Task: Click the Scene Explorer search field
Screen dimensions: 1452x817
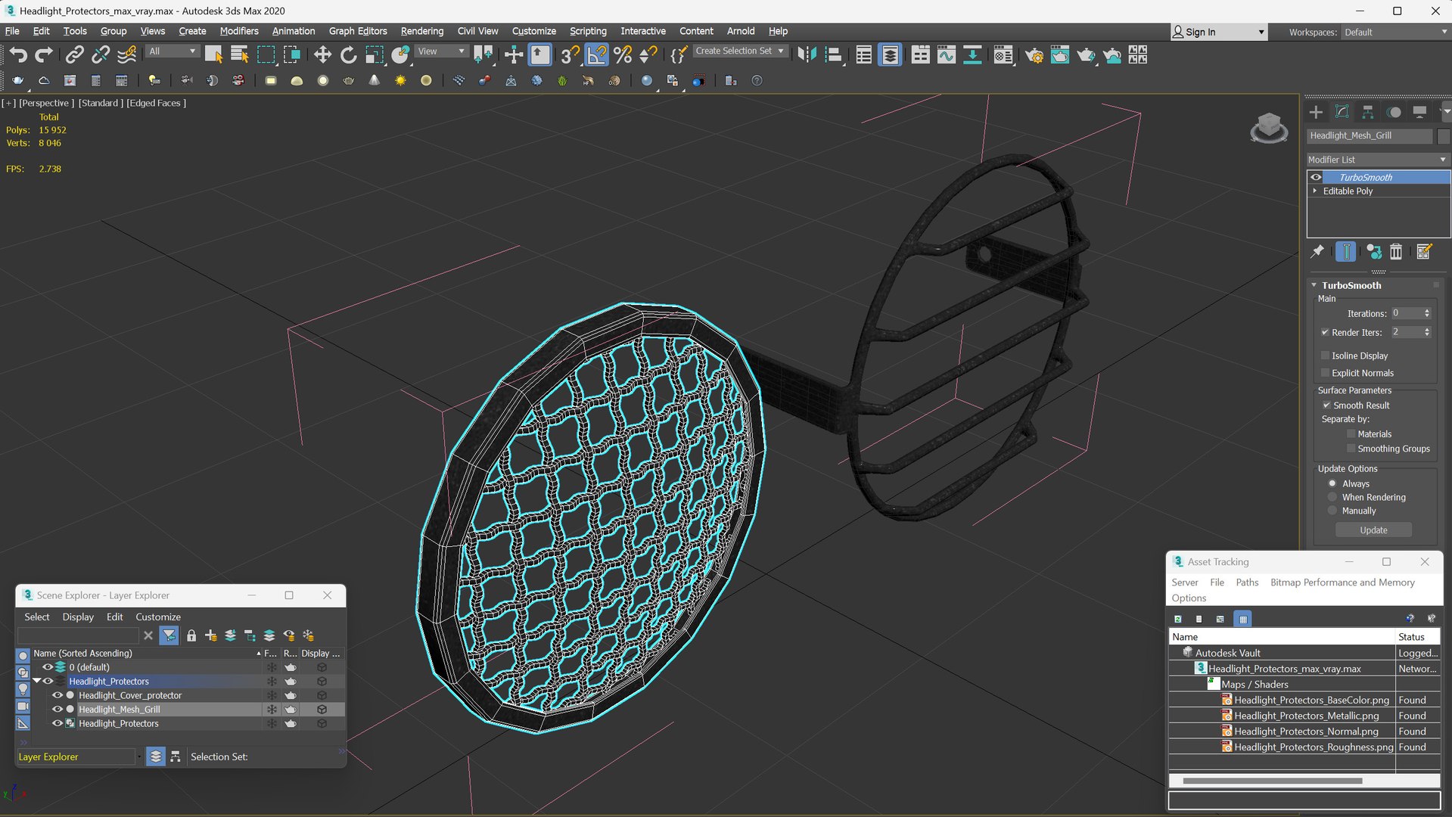Action: 78,635
